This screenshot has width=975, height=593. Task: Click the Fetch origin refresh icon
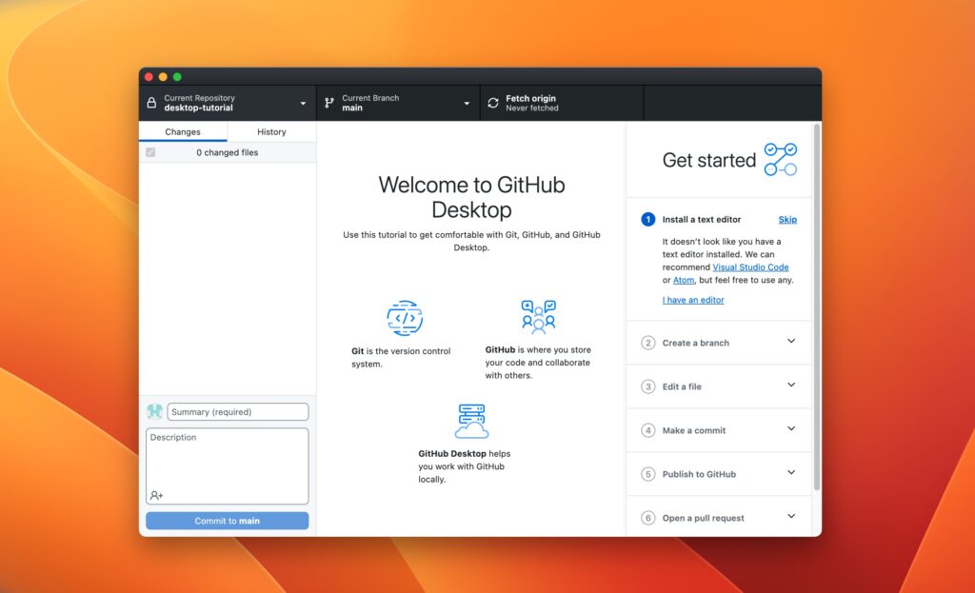tap(492, 102)
